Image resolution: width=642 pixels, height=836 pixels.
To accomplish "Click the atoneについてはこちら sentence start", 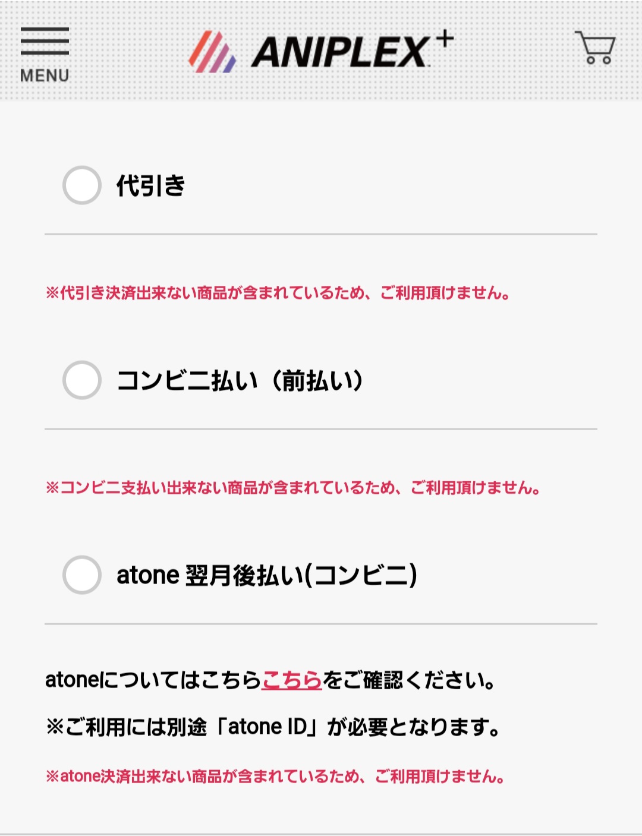I will coord(153,680).
